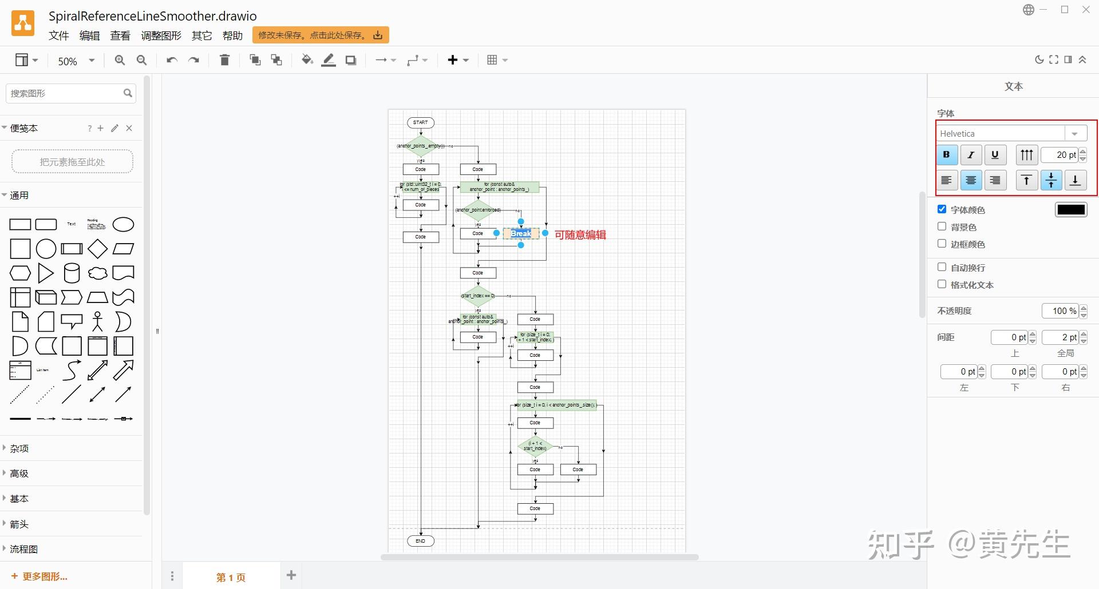The height and width of the screenshot is (589, 1099).
Task: Open the Helvetica font dropdown
Action: pyautogui.click(x=1012, y=133)
